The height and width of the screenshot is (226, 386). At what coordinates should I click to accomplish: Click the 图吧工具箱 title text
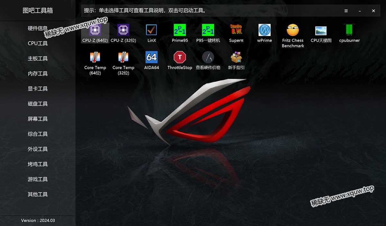tap(38, 11)
